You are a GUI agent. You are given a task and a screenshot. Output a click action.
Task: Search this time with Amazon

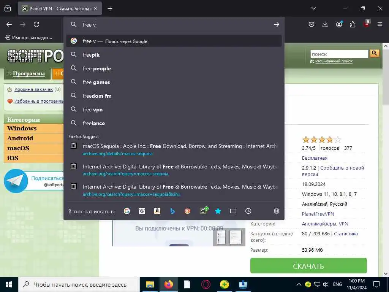[x=157, y=211]
